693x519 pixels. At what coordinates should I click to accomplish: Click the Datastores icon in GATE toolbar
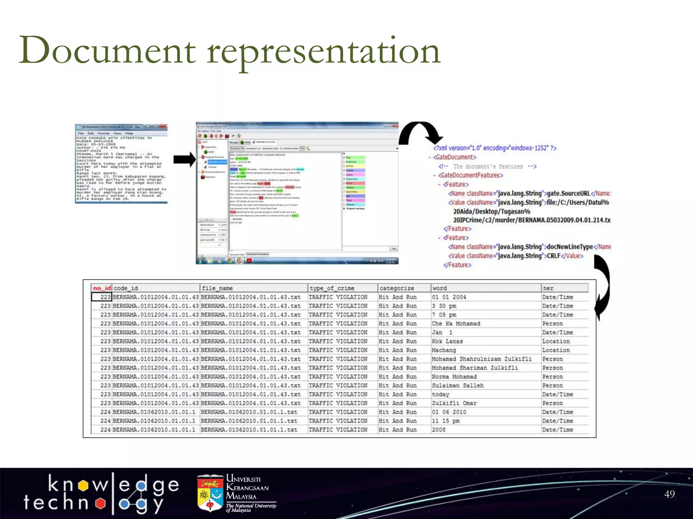227,136
